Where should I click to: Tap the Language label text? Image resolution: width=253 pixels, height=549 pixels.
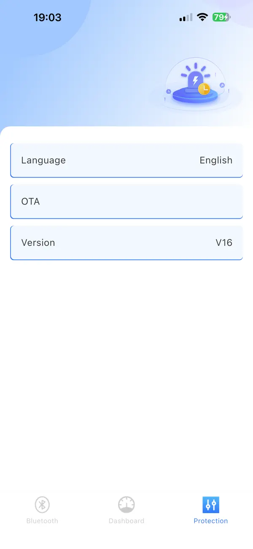(x=43, y=160)
